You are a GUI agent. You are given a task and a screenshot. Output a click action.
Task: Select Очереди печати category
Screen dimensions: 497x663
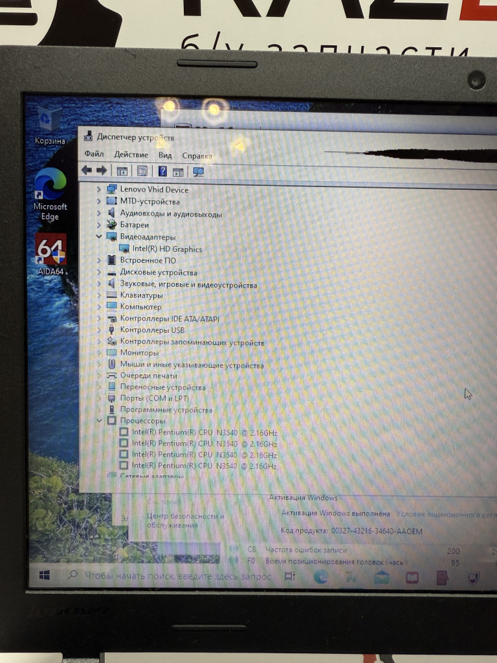[x=149, y=376]
